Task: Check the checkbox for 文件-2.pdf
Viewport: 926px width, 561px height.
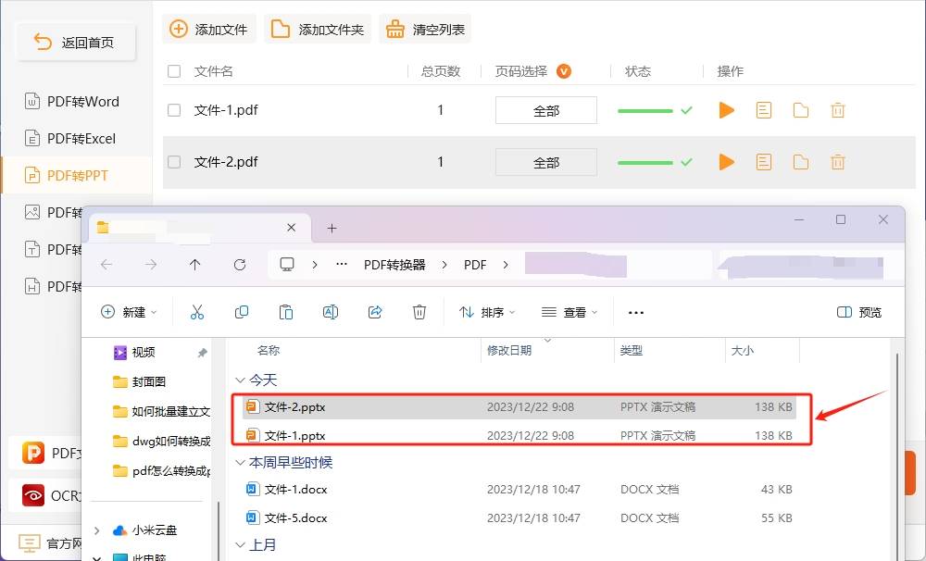Action: pos(172,161)
